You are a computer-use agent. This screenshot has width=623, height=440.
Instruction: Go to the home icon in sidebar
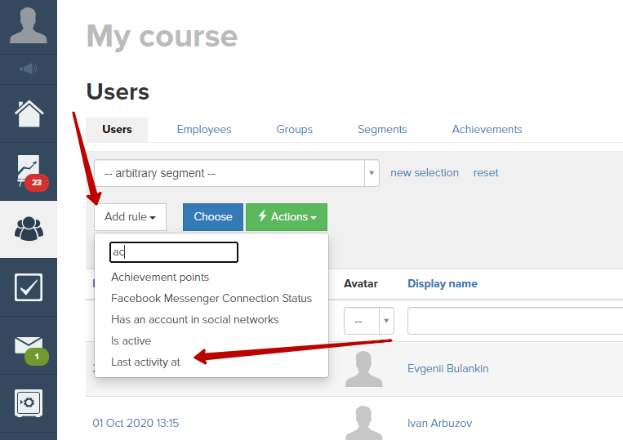coord(29,113)
